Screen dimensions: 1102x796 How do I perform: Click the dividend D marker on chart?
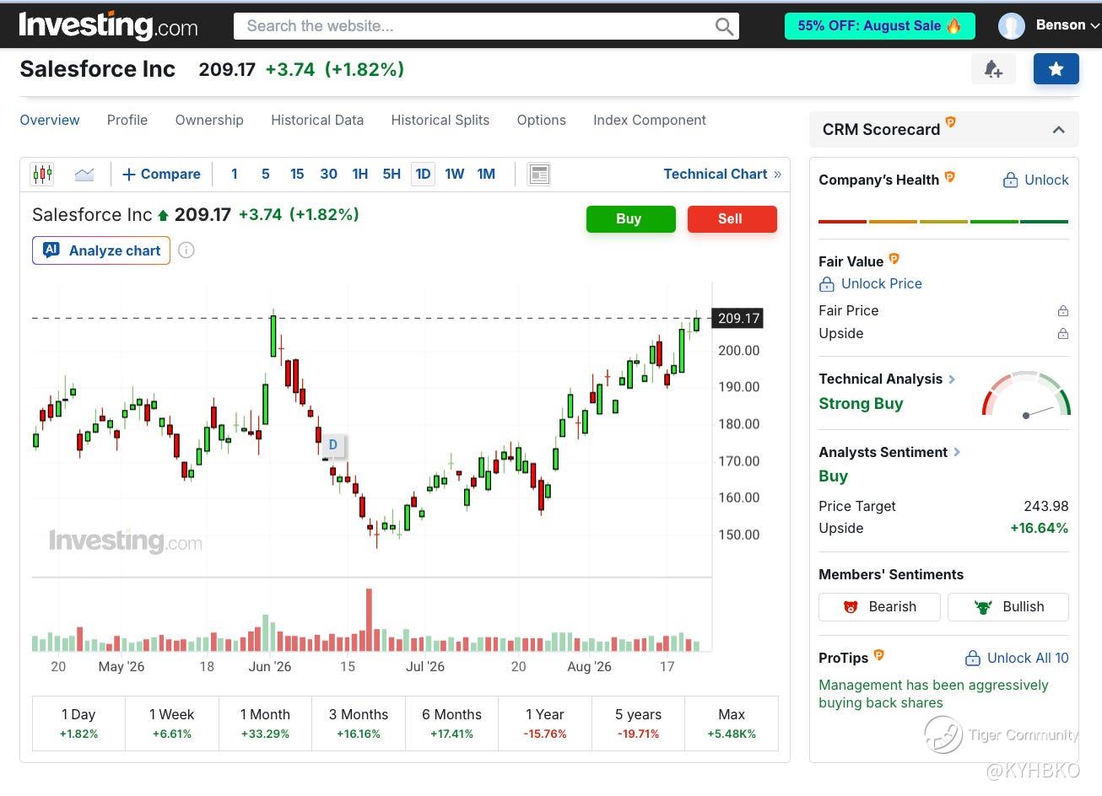pos(332,444)
